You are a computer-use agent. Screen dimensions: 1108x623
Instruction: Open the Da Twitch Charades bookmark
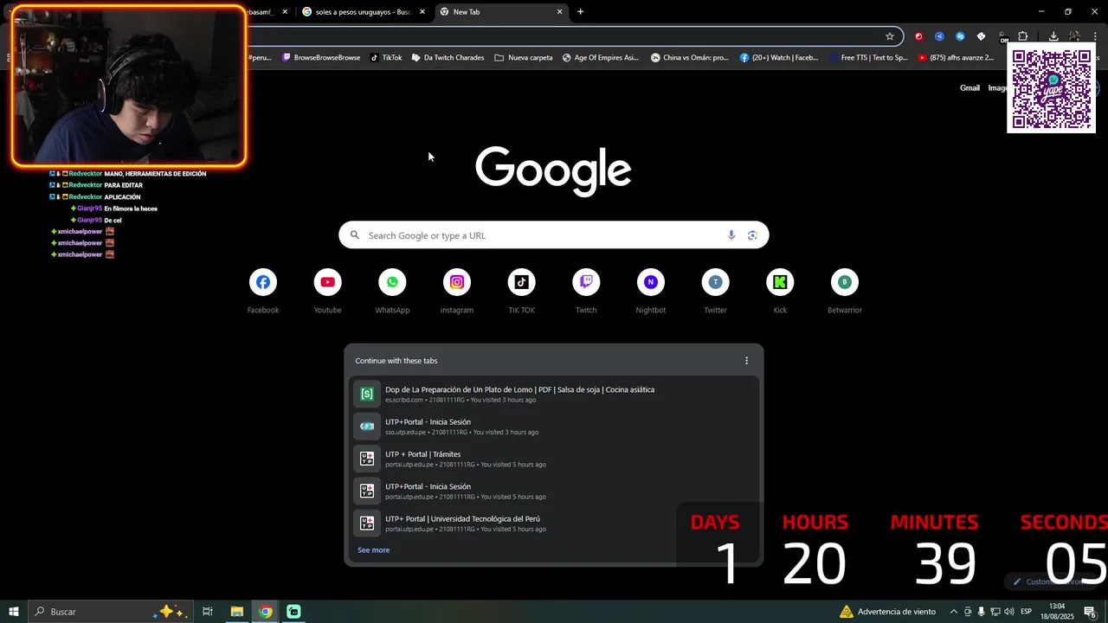click(x=448, y=58)
